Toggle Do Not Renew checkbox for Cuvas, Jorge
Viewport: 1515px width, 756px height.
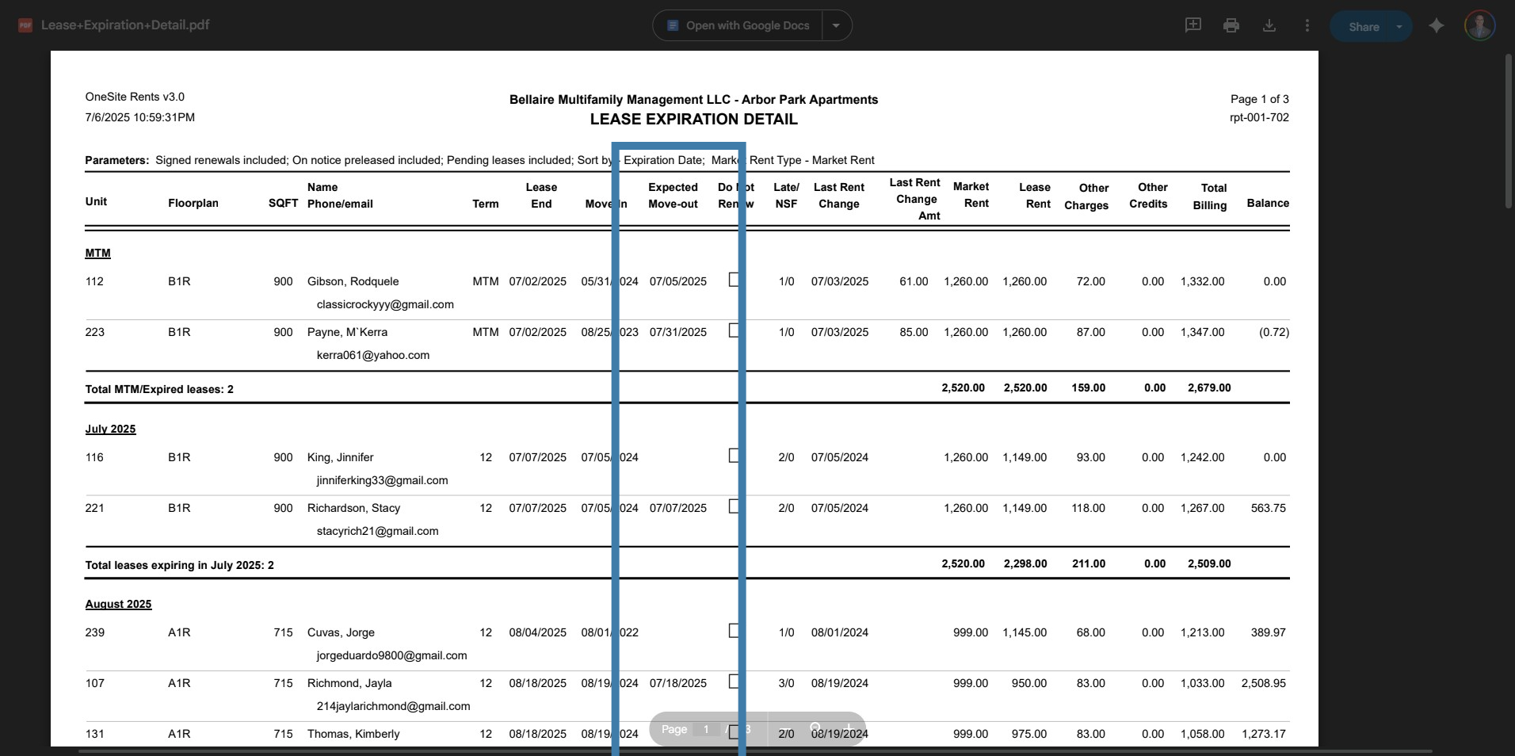click(x=733, y=631)
